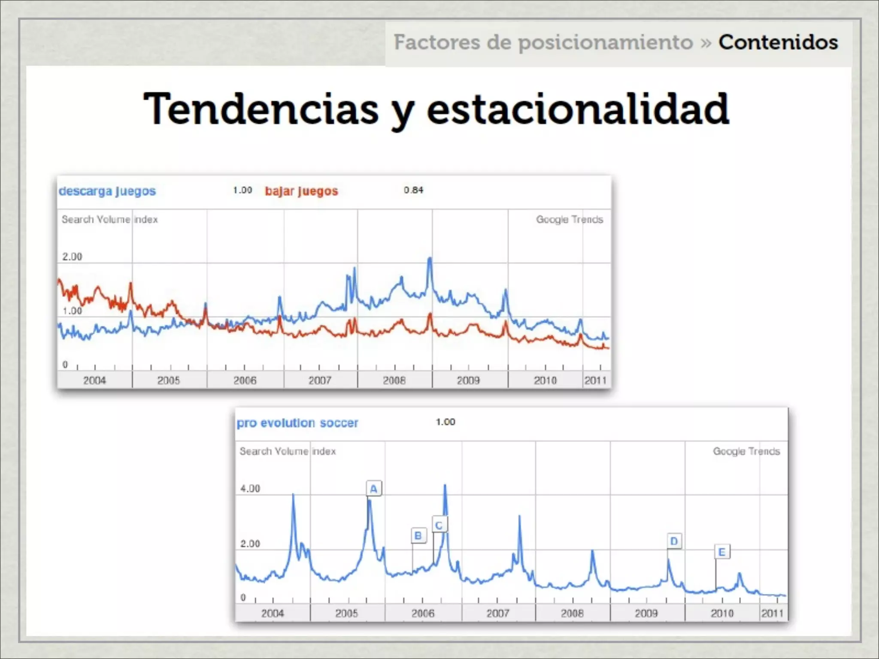Click the 4.00 axis value in soccer chart
The width and height of the screenshot is (879, 659).
[250, 489]
